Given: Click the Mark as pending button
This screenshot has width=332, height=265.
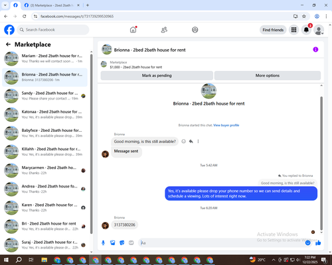Looking at the screenshot, I should coord(157,76).
